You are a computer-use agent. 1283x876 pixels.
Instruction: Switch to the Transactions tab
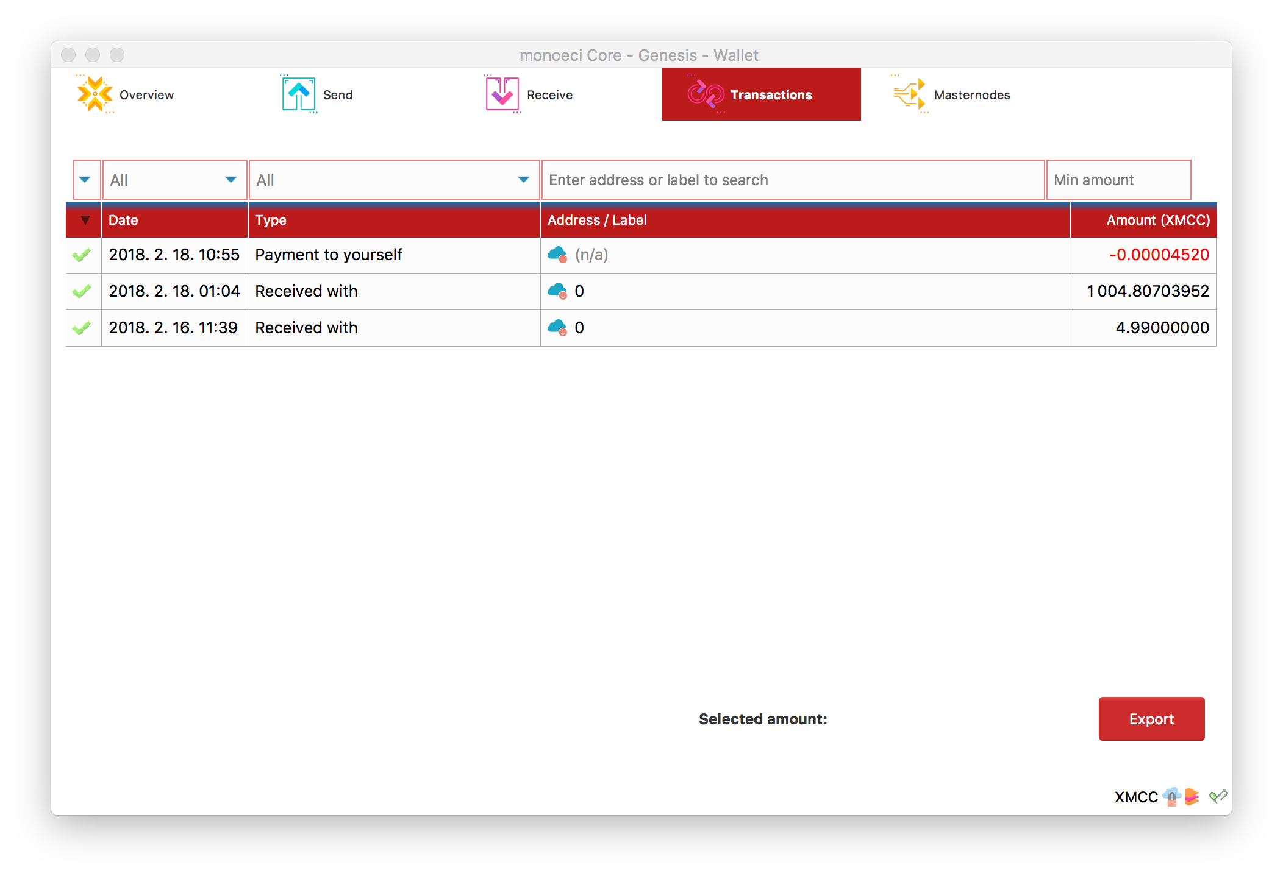(x=761, y=94)
